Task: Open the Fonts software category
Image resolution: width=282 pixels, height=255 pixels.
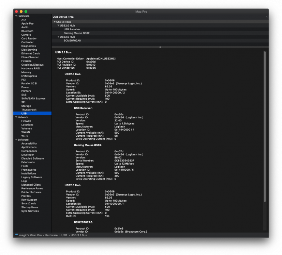Action: pos(25,166)
